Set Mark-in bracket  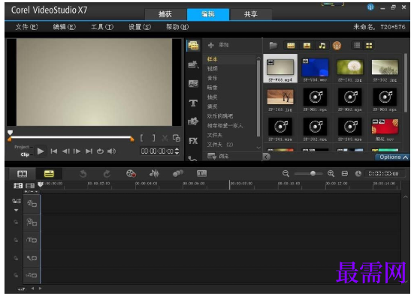(142, 138)
